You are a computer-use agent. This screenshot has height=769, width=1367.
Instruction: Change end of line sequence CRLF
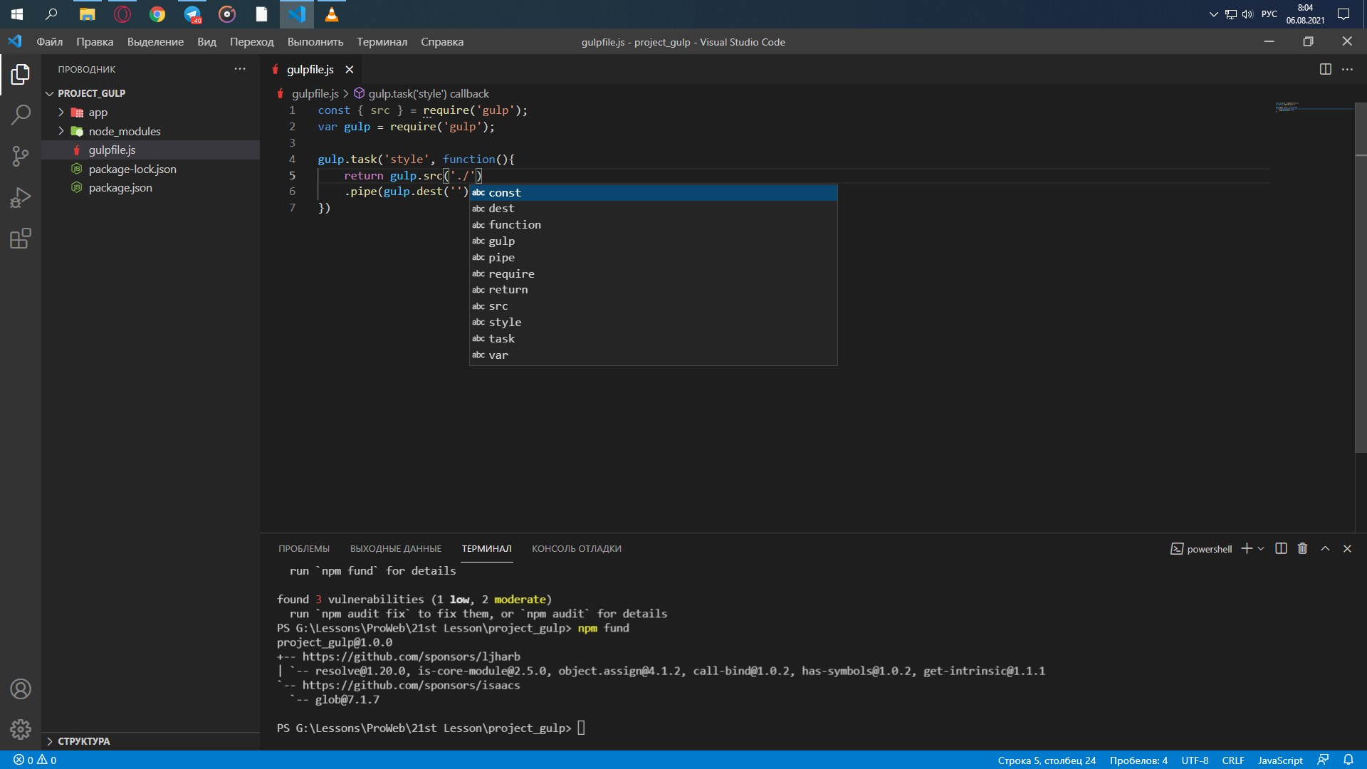pos(1233,760)
